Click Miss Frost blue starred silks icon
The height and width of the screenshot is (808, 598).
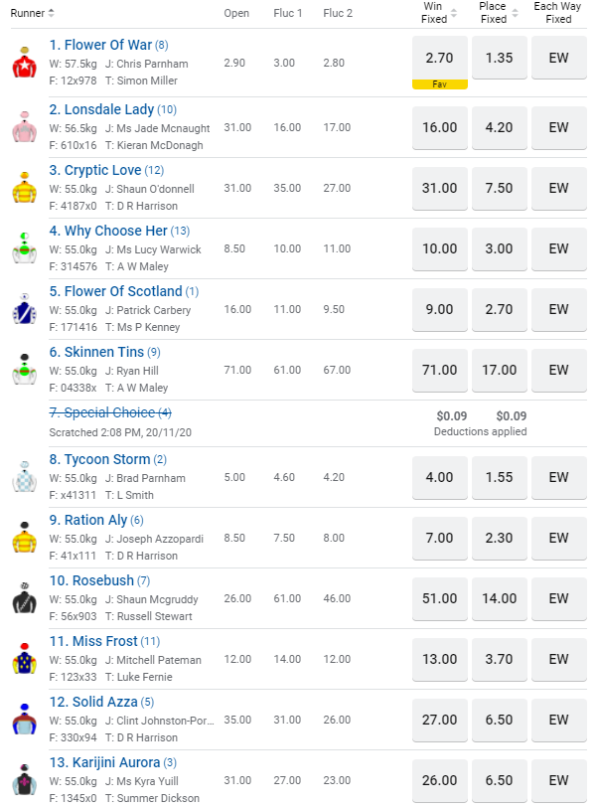[x=23, y=659]
